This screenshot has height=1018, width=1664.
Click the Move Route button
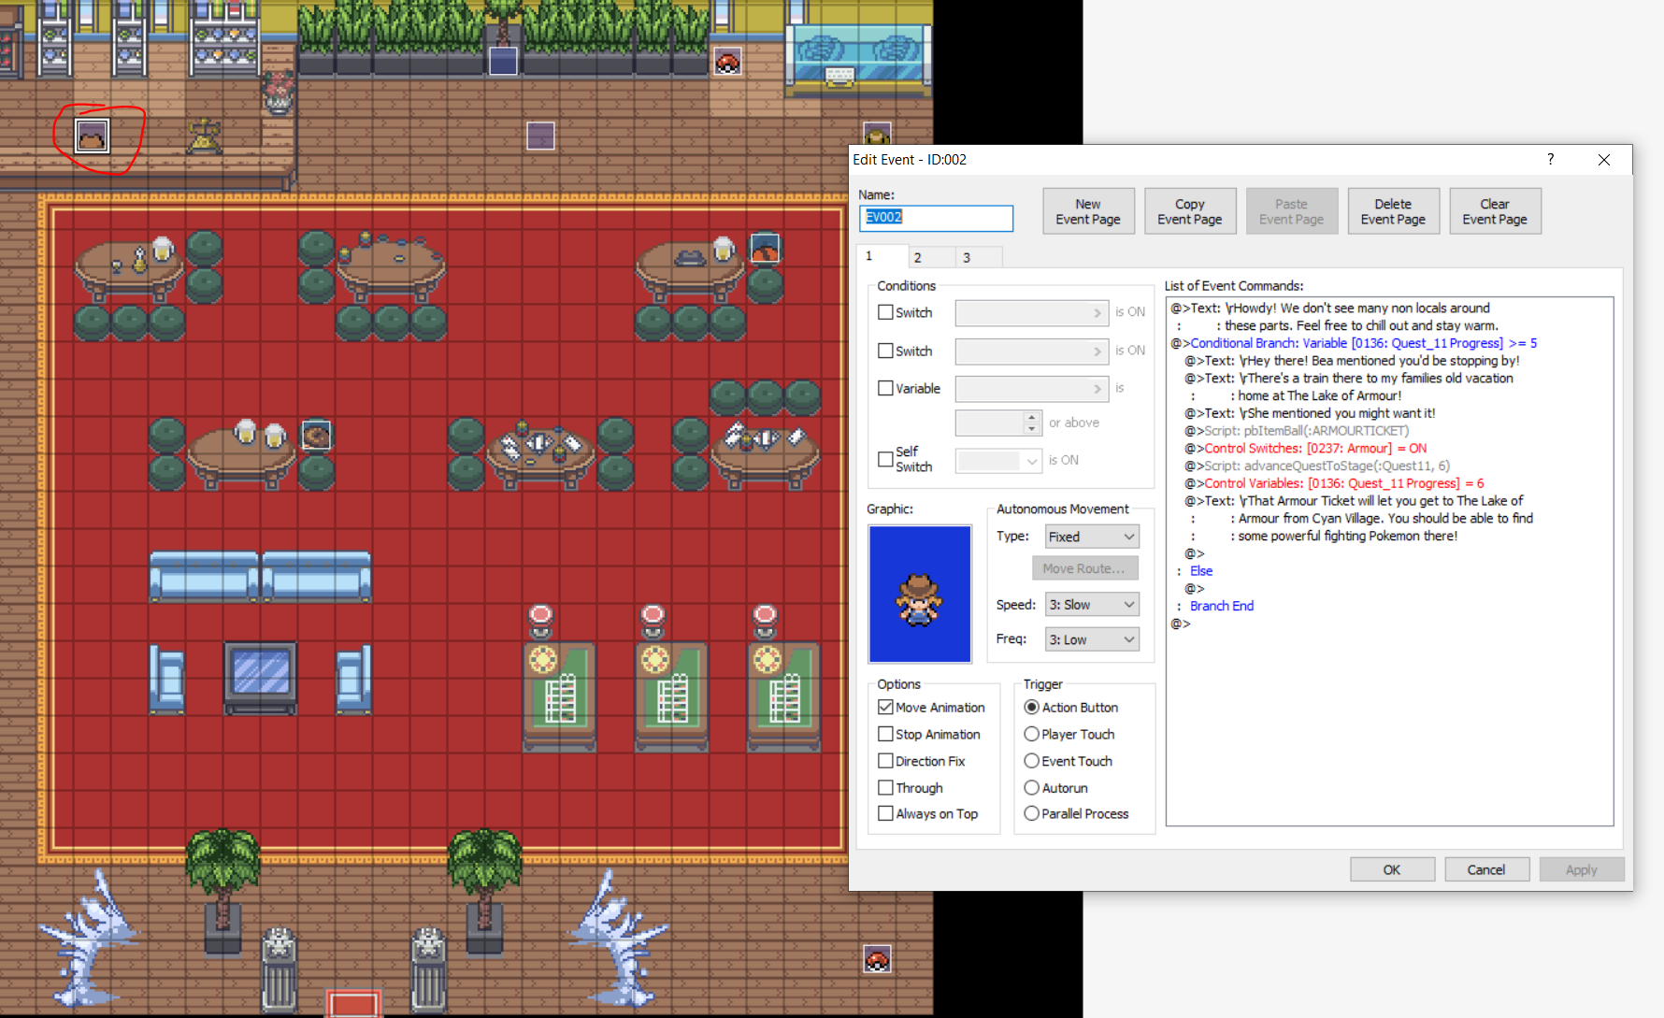pos(1084,568)
